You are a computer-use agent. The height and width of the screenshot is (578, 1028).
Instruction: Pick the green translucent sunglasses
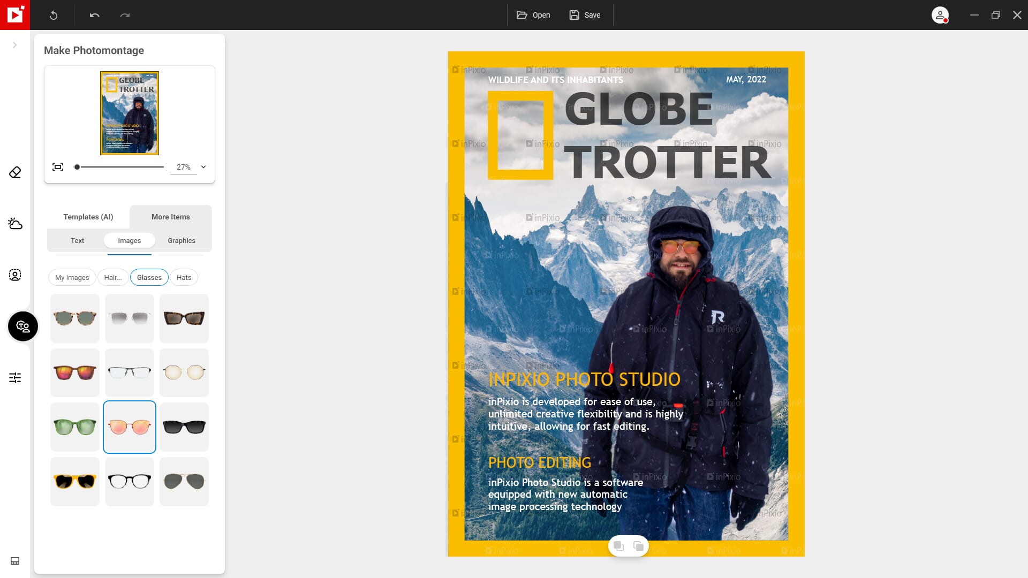pyautogui.click(x=75, y=427)
